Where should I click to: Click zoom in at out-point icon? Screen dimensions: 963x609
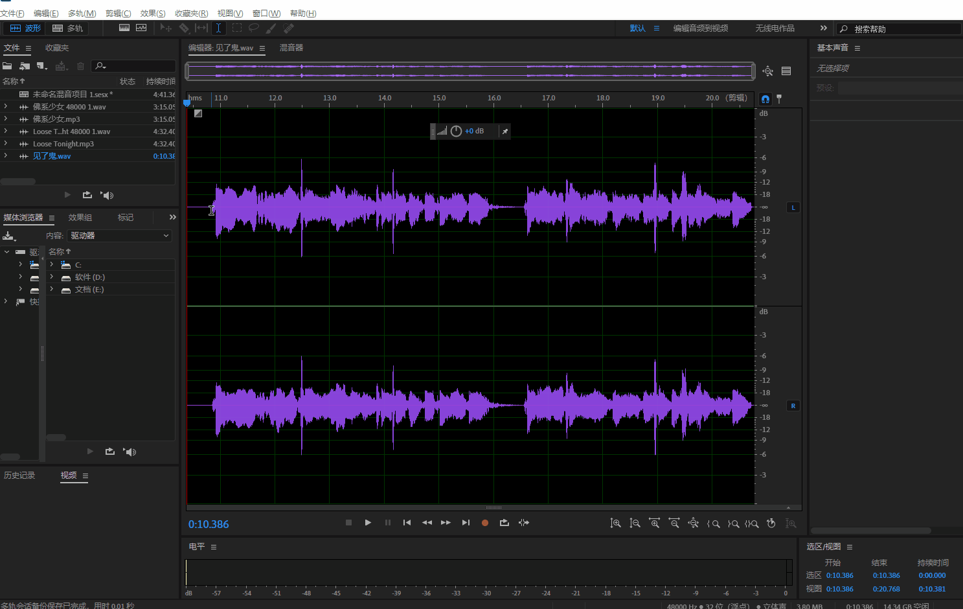(x=733, y=523)
